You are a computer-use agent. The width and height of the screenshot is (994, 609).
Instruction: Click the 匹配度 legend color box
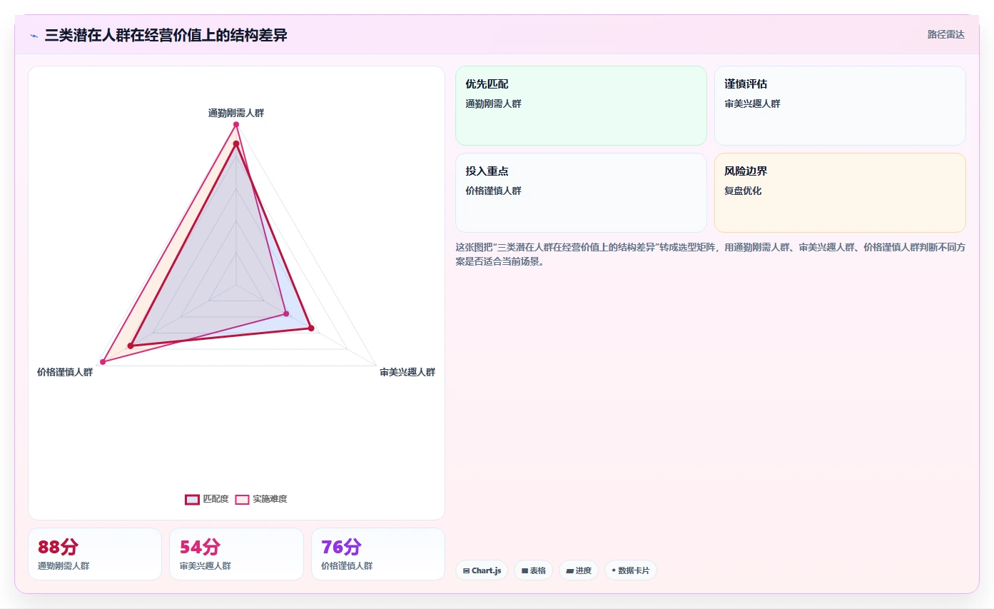coord(192,499)
